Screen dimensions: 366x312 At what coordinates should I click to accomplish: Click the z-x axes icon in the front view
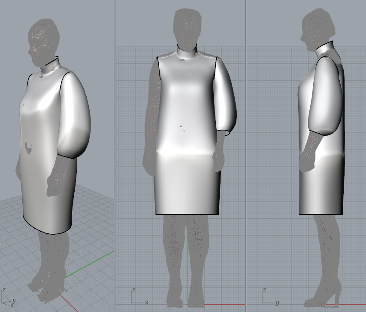tap(139, 297)
